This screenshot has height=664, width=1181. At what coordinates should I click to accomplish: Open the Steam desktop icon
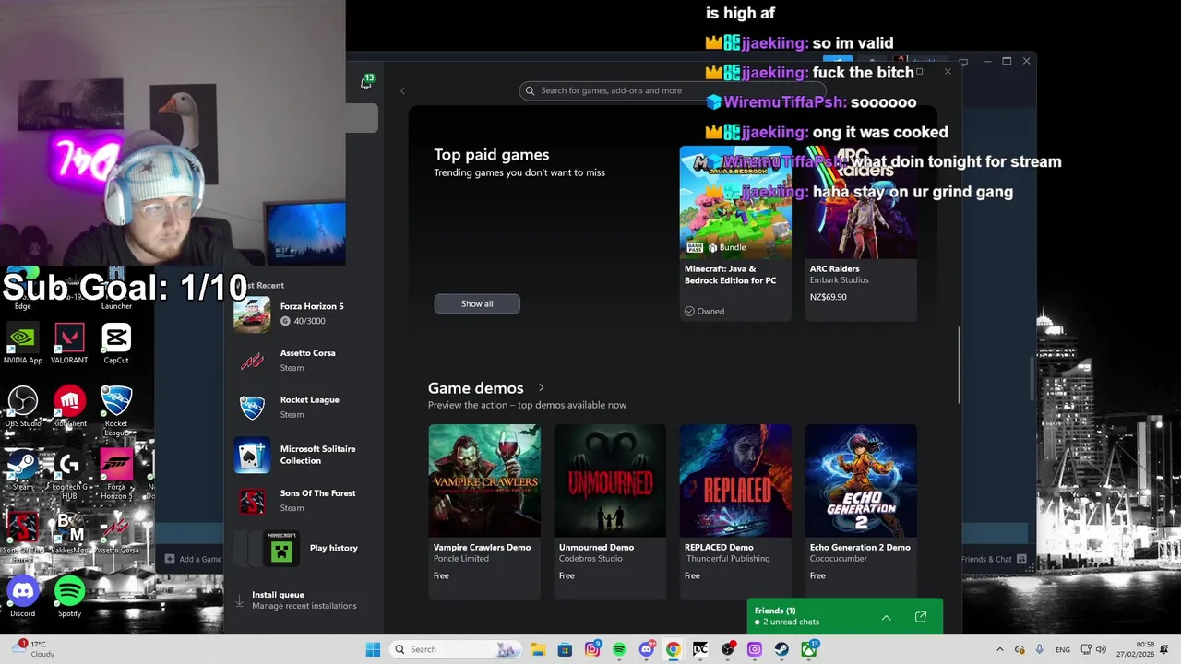[23, 470]
